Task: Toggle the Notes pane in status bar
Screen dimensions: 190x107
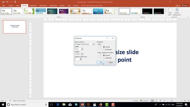Action: (135, 101)
